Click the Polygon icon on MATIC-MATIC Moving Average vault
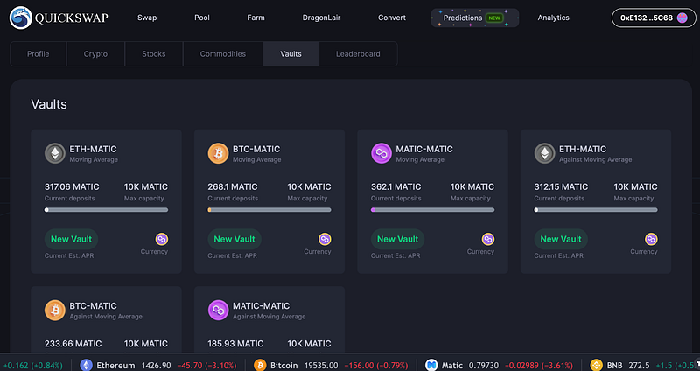Image resolution: width=700 pixels, height=371 pixels. click(x=381, y=154)
